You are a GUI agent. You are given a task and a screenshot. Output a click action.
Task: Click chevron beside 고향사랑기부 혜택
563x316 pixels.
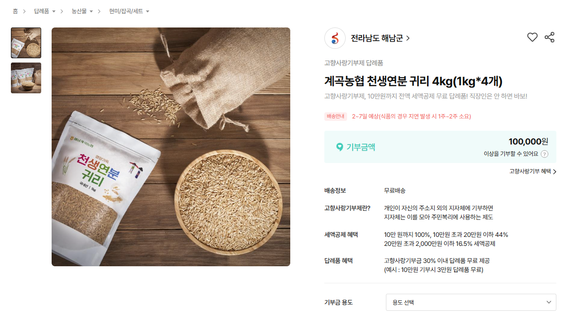pos(554,172)
